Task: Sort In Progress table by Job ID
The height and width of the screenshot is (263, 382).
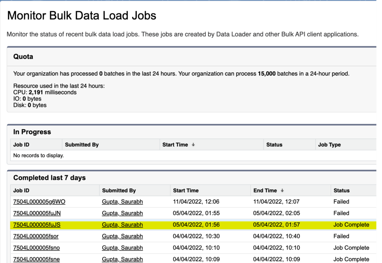Action: [x=21, y=145]
